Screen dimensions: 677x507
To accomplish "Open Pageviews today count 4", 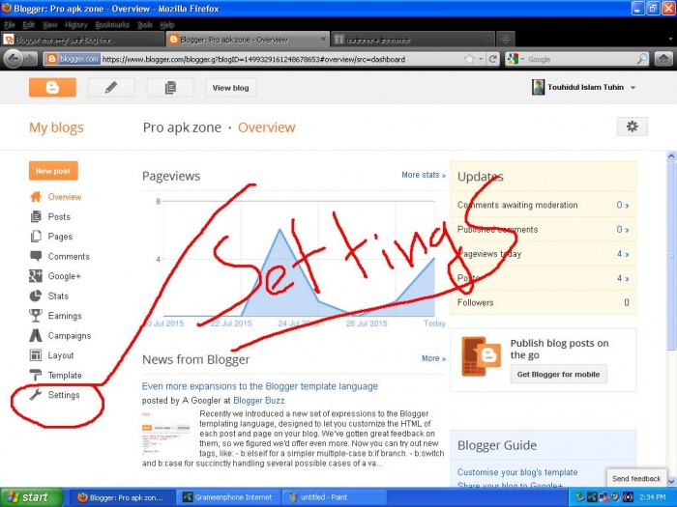I will 623,254.
